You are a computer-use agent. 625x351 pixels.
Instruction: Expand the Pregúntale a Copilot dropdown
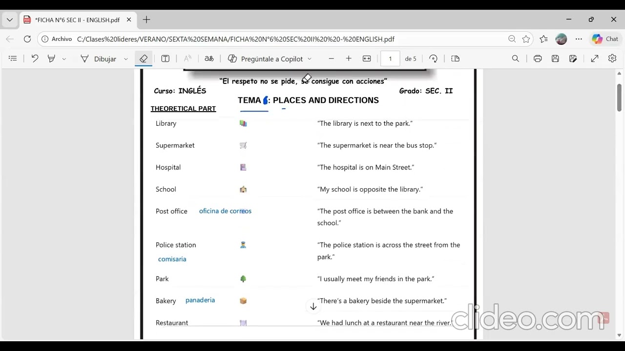point(310,59)
